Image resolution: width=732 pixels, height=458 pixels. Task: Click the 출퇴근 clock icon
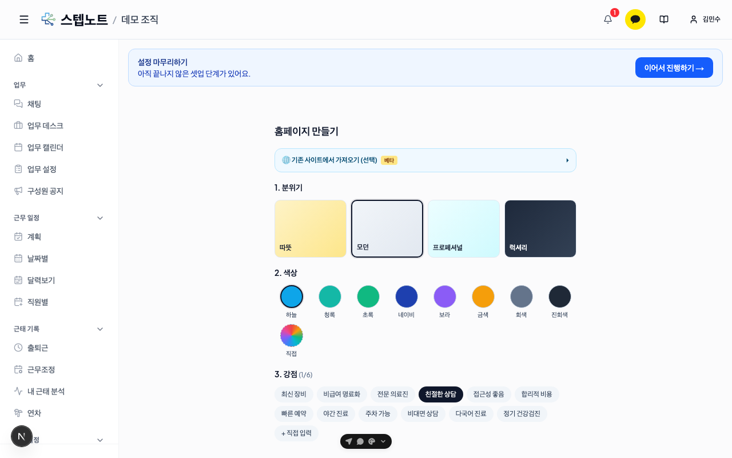pos(18,348)
